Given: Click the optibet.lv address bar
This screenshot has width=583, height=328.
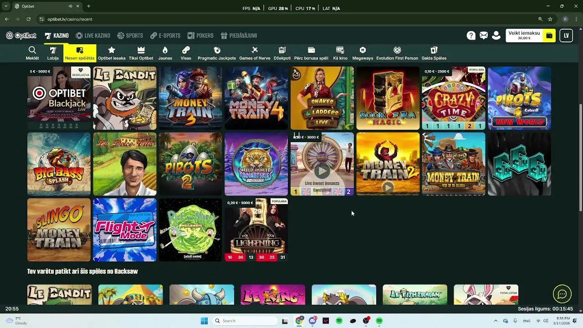Looking at the screenshot, I should [x=291, y=19].
